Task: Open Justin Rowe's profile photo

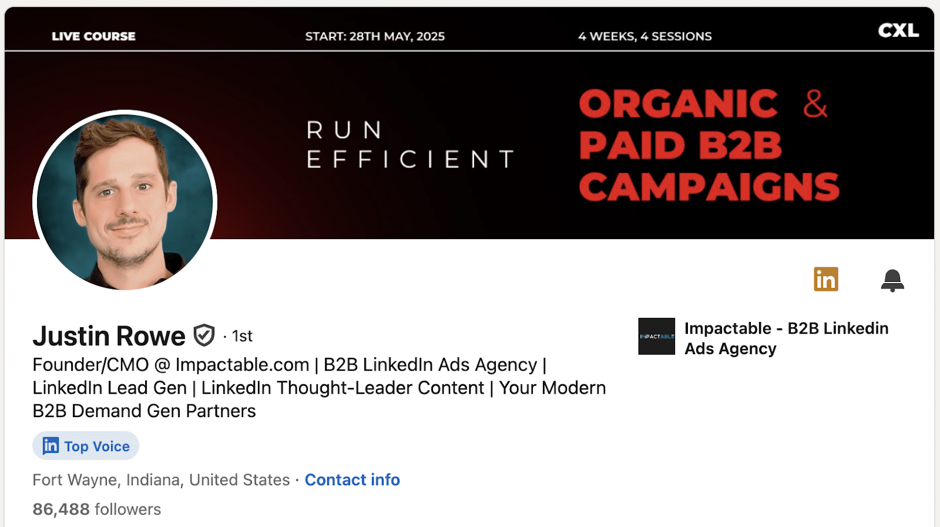Action: (125, 201)
